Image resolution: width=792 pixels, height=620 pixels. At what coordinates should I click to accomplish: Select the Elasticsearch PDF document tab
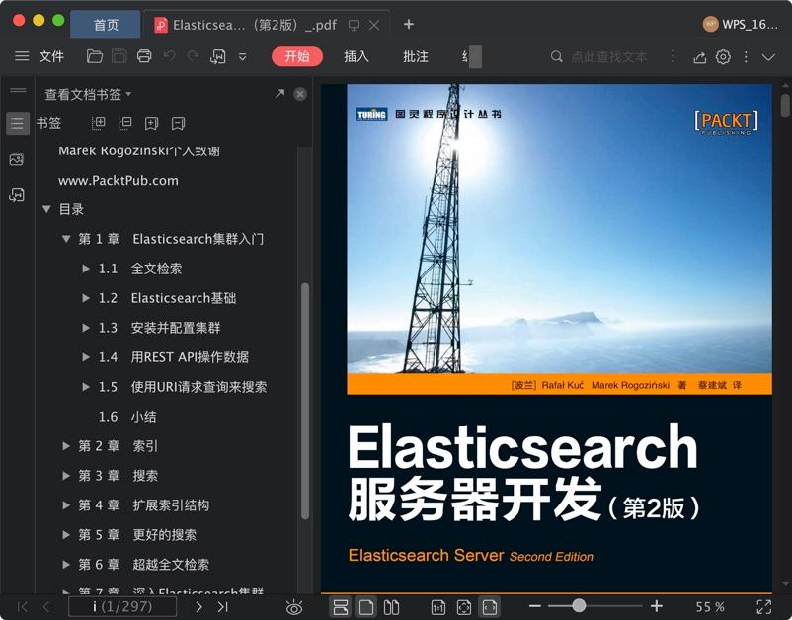coord(254,25)
